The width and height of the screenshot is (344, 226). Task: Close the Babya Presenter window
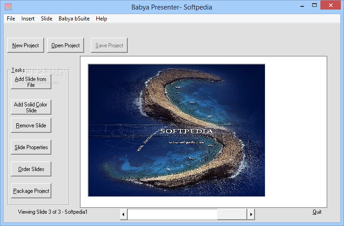(331, 5)
